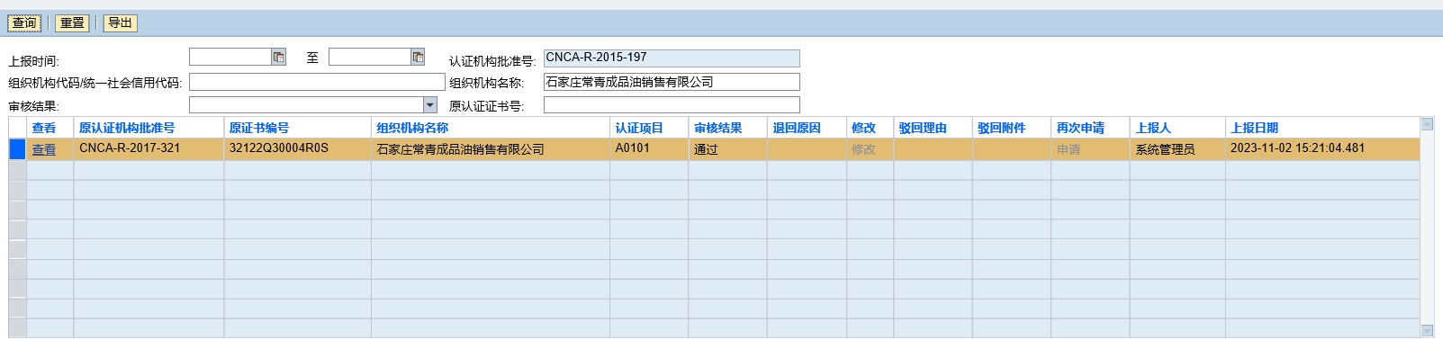Click the 认证机构批准号 field

[672, 58]
